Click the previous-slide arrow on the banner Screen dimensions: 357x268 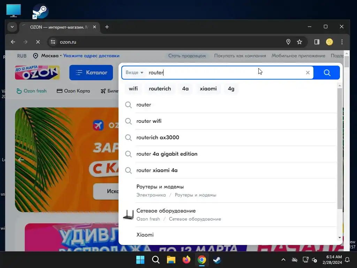(x=21, y=160)
